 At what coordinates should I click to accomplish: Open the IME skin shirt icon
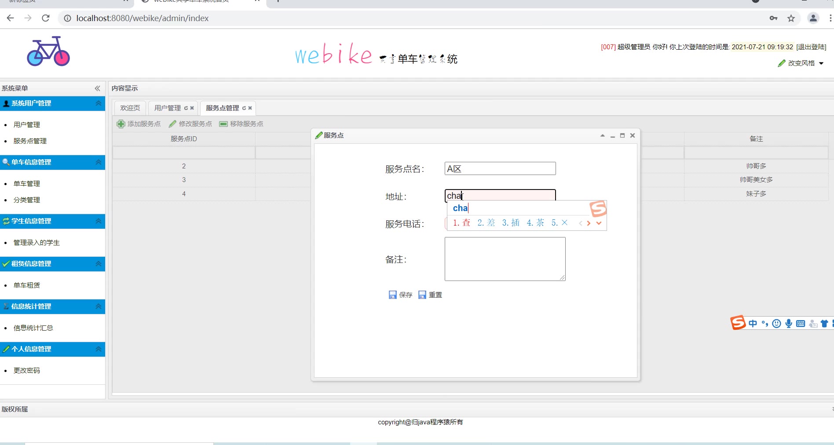pyautogui.click(x=824, y=324)
